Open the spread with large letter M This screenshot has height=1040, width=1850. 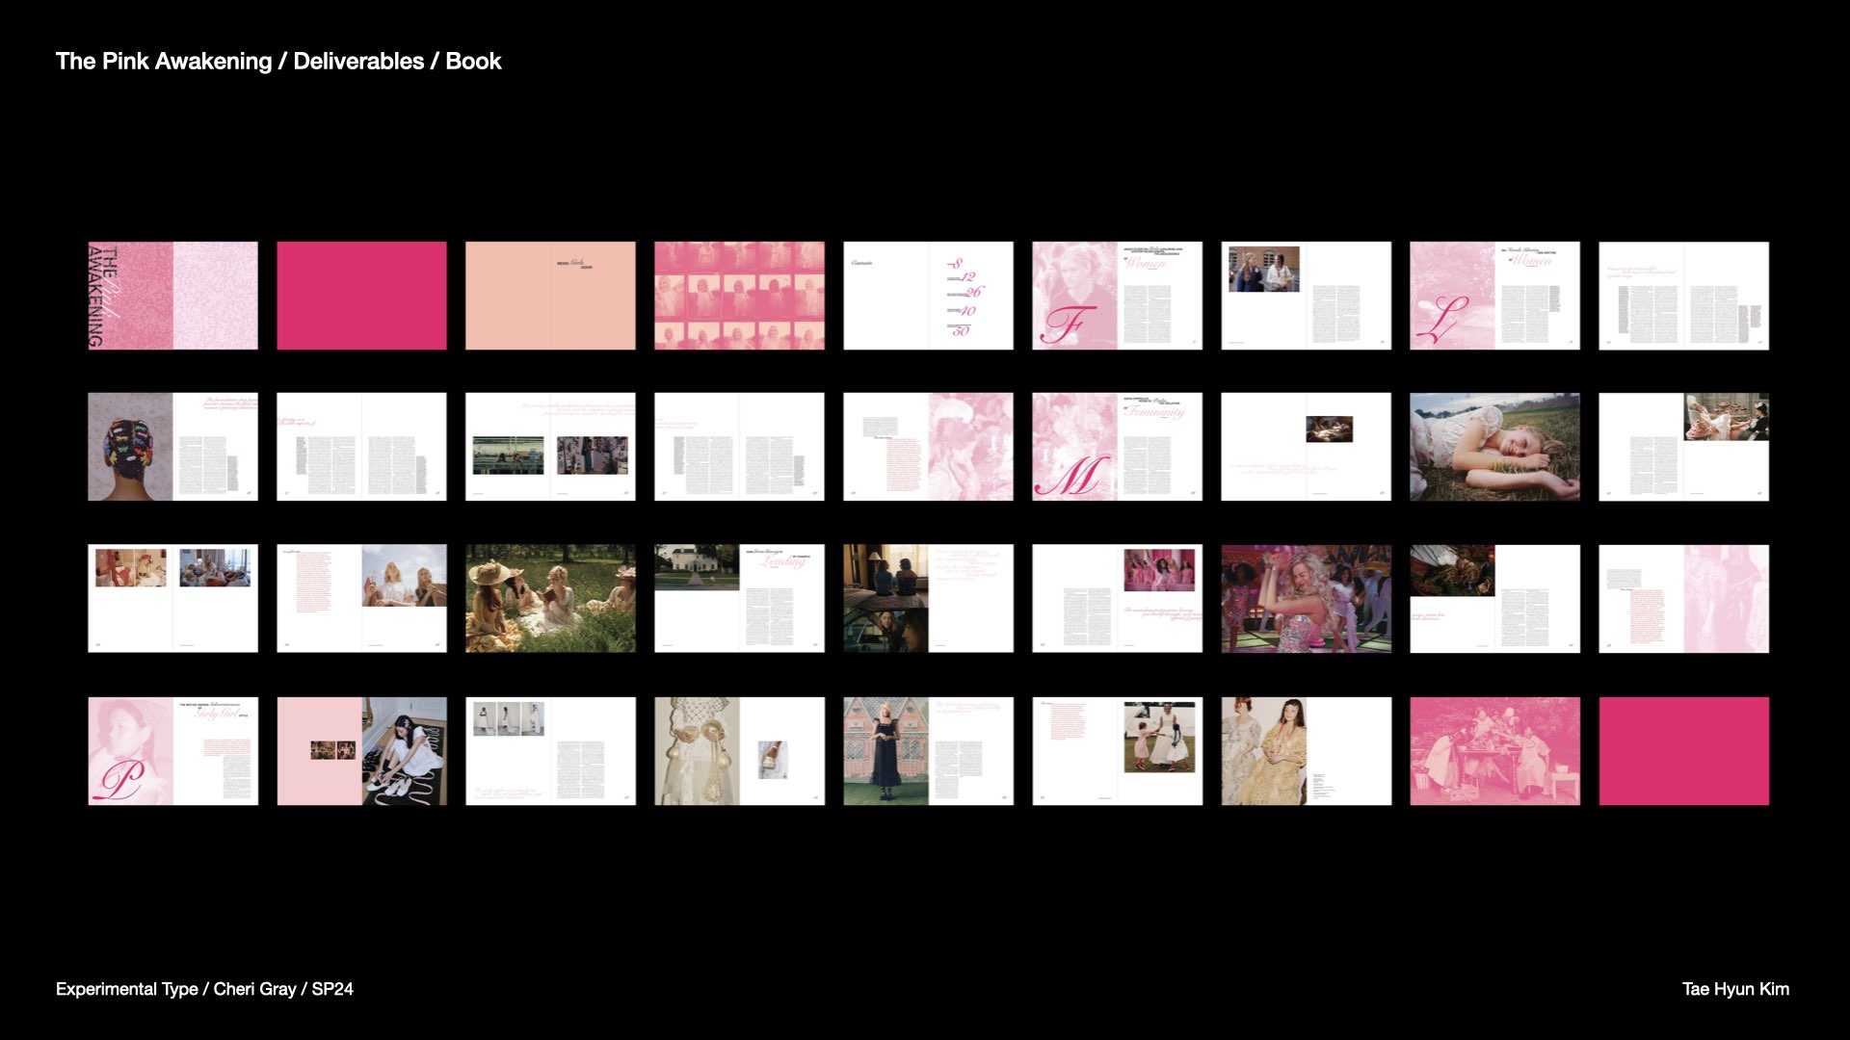coord(1117,447)
